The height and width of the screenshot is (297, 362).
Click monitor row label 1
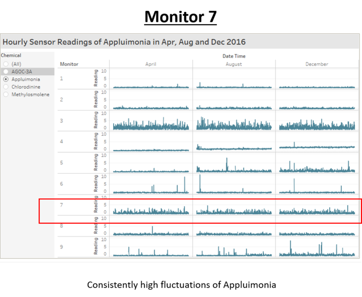[62, 79]
